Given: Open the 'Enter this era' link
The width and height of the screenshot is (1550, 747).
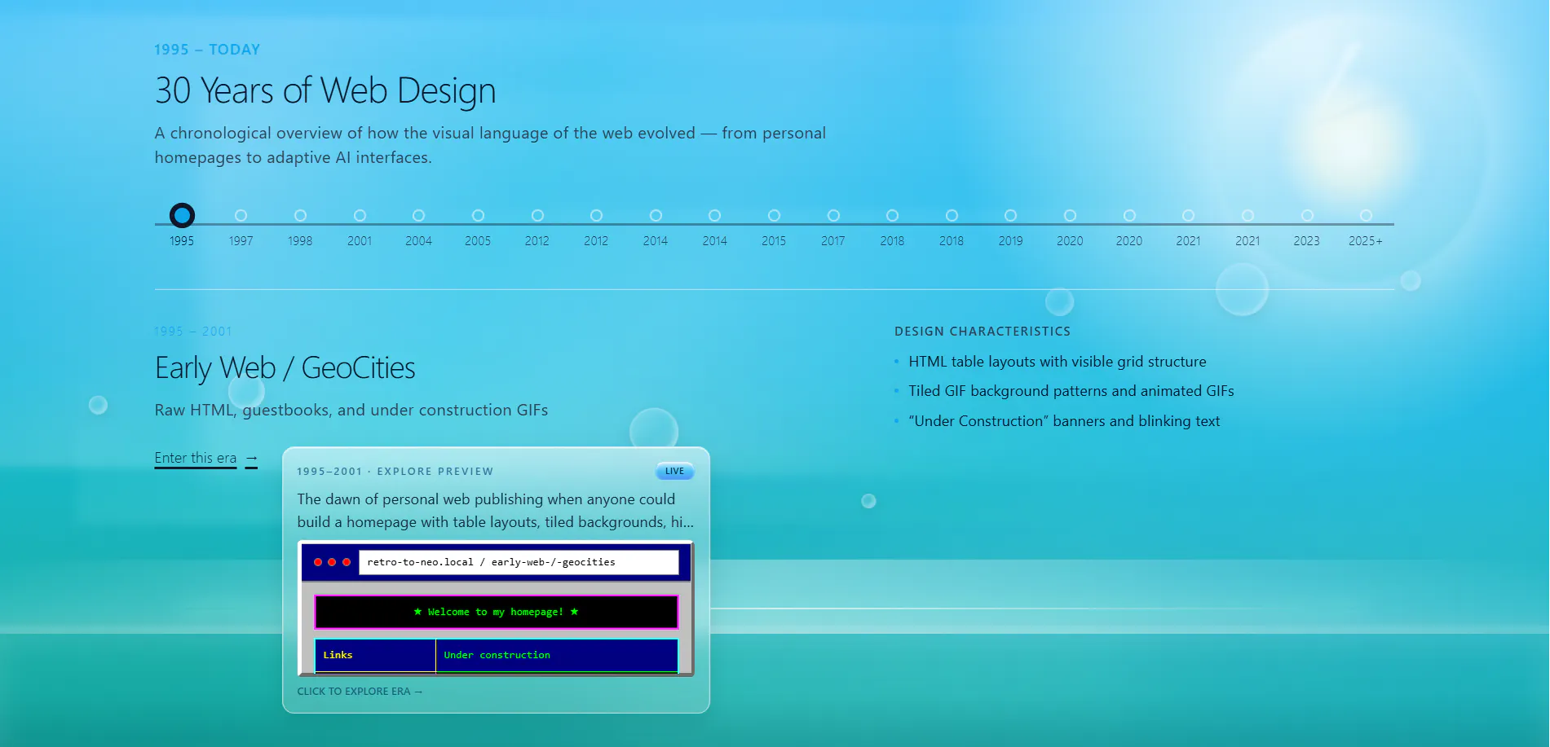Looking at the screenshot, I should click(206, 459).
